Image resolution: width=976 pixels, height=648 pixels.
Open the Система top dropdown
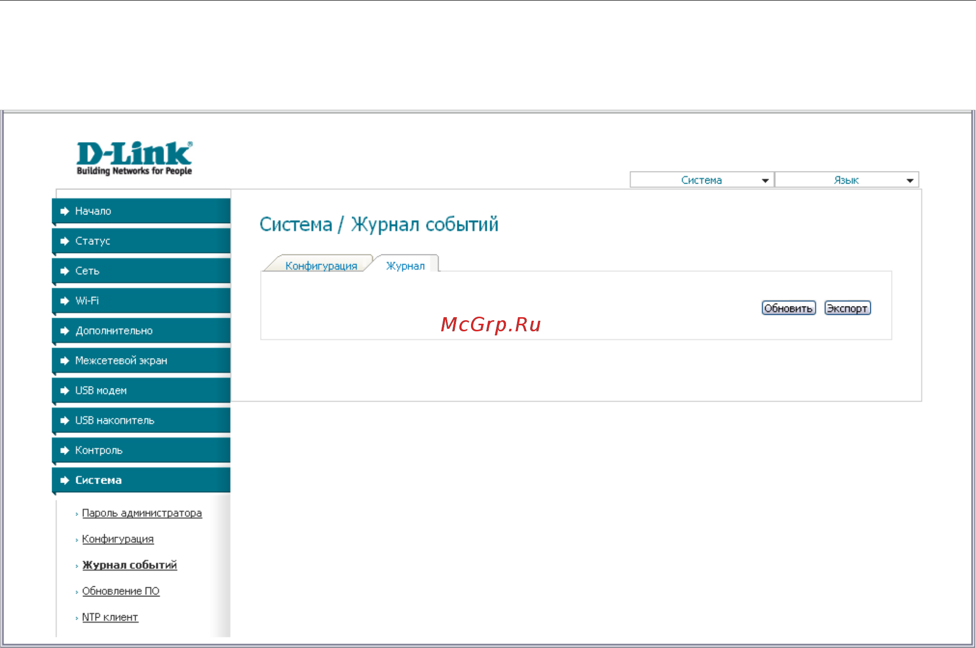[702, 180]
